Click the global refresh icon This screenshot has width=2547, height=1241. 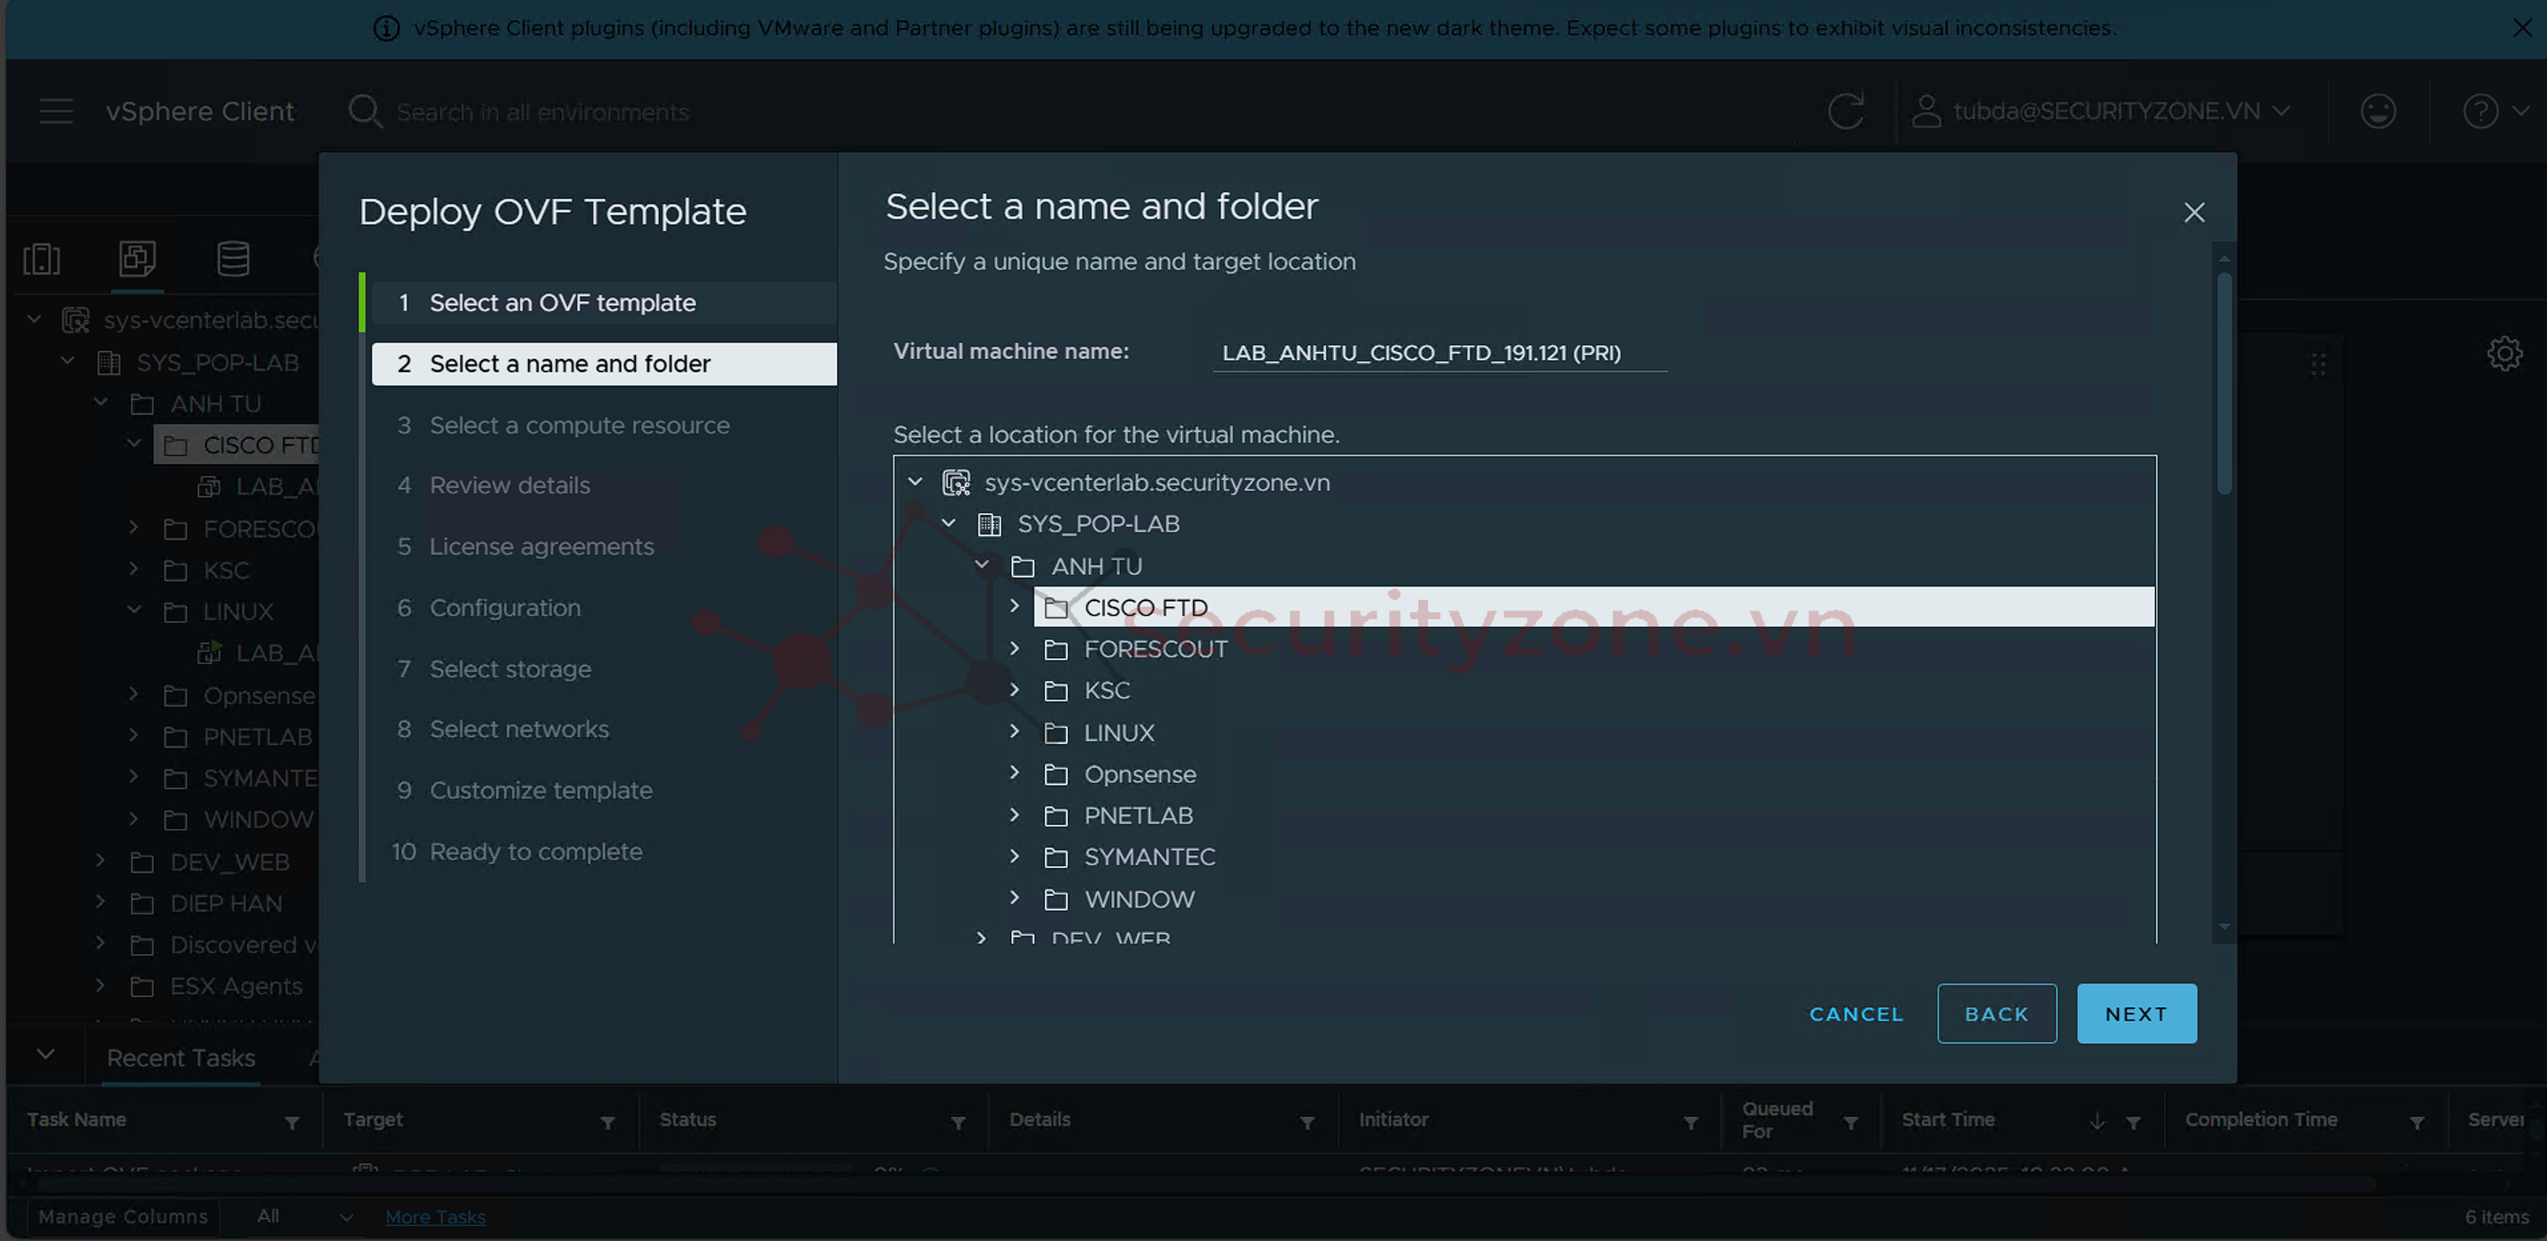tap(1845, 111)
